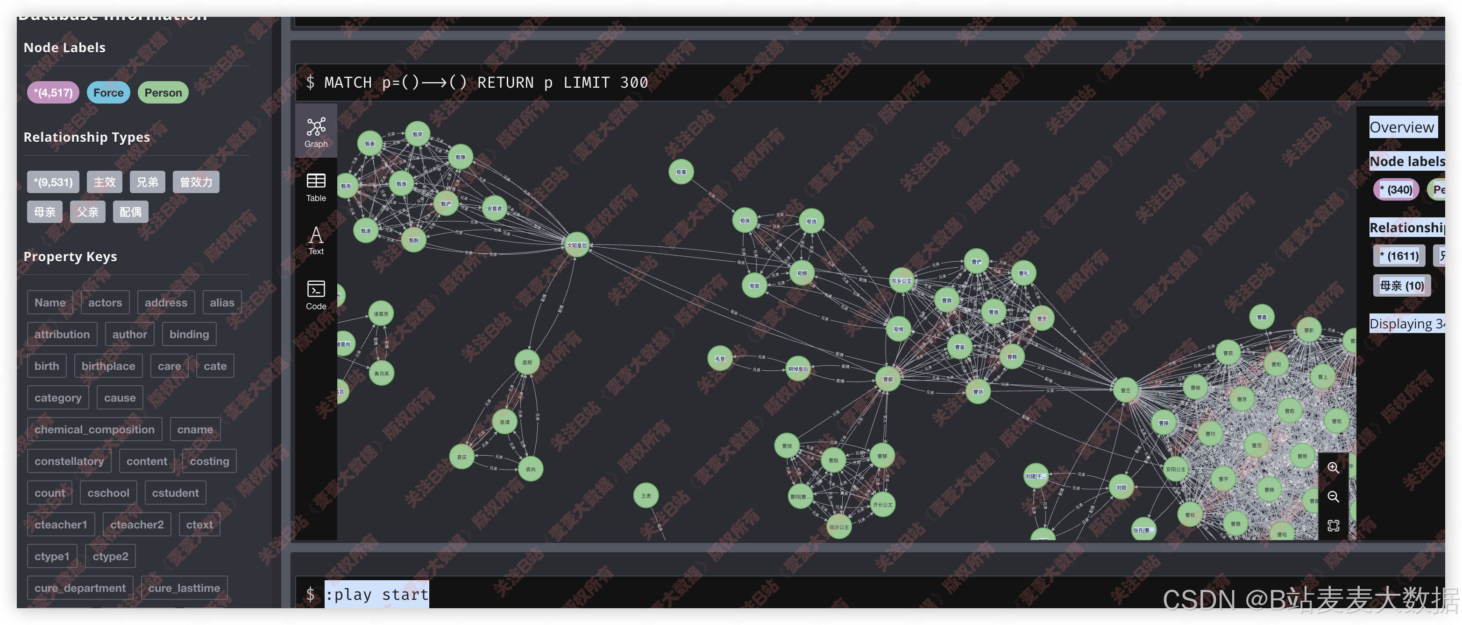Image resolution: width=1462 pixels, height=625 pixels.
Task: Select the Force node label
Action: (108, 92)
